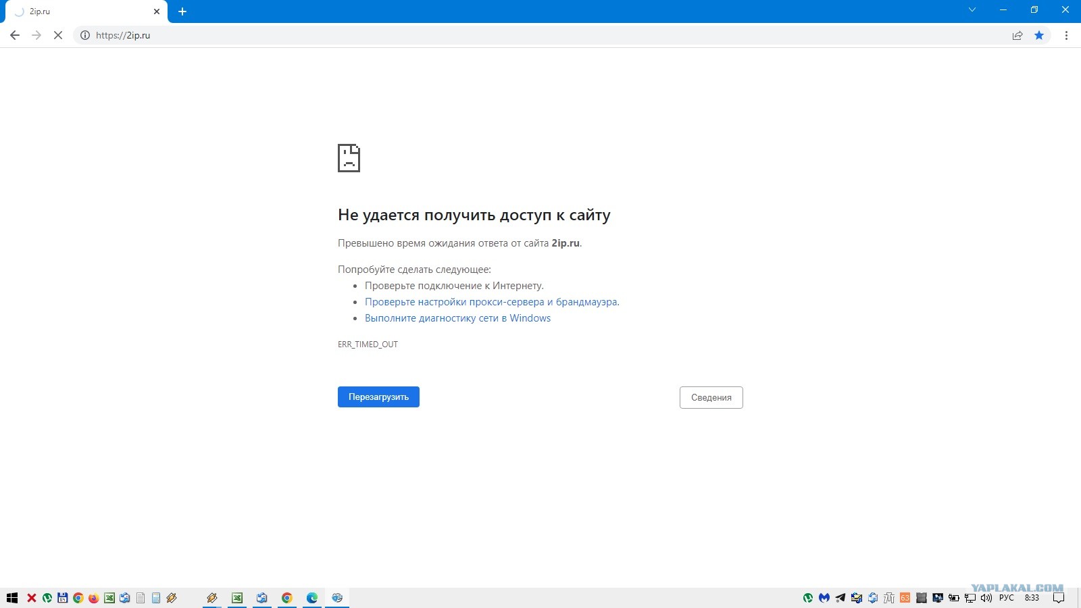Go back using the browser back arrow
This screenshot has height=608, width=1081.
pos(15,35)
